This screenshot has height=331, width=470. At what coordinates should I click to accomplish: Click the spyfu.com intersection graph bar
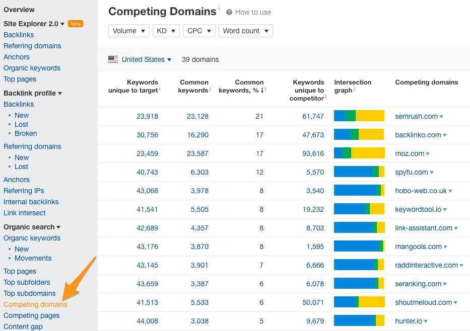tap(359, 172)
